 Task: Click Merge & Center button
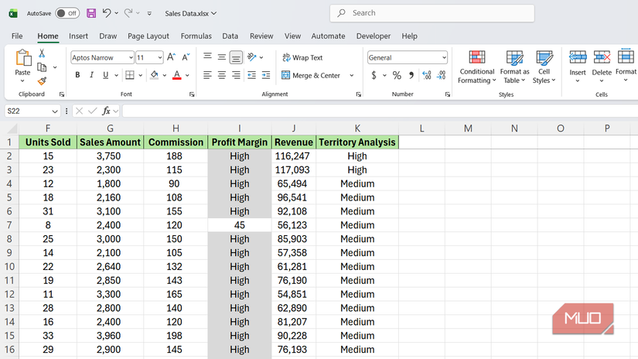click(312, 75)
